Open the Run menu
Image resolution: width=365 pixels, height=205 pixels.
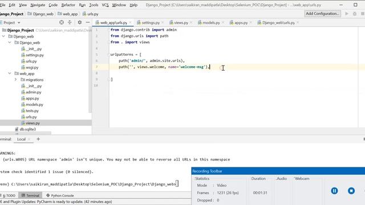[82, 5]
